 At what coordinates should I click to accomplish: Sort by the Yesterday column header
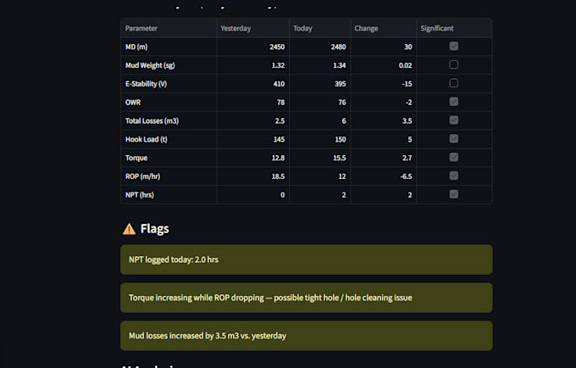(x=252, y=28)
